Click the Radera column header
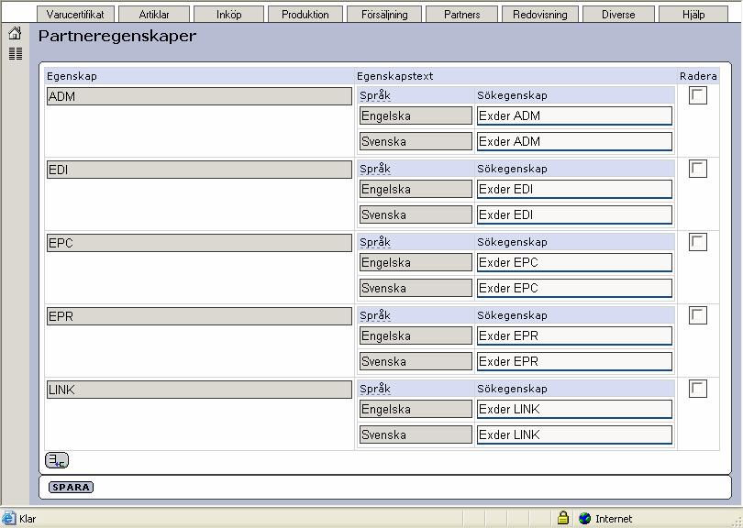This screenshot has height=528, width=743. coord(698,76)
